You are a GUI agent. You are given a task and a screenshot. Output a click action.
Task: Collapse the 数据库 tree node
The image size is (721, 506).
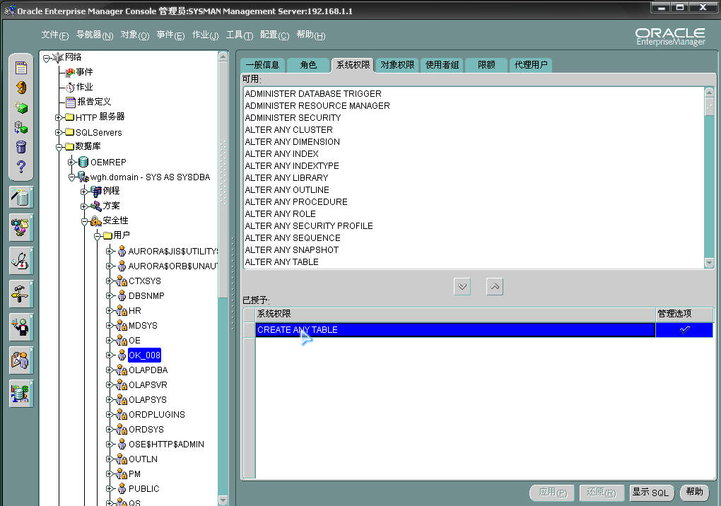coord(59,148)
